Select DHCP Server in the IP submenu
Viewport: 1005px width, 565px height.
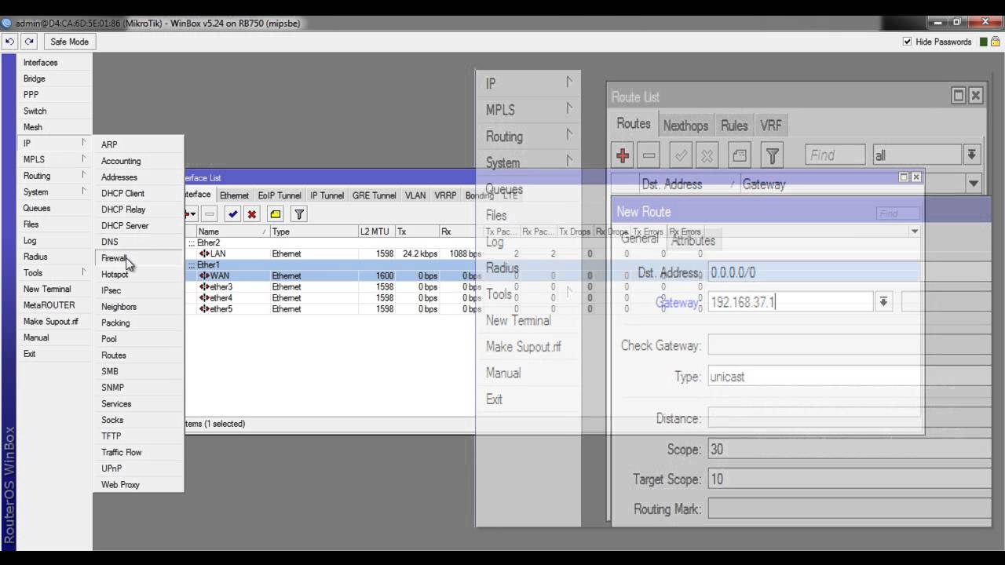125,225
